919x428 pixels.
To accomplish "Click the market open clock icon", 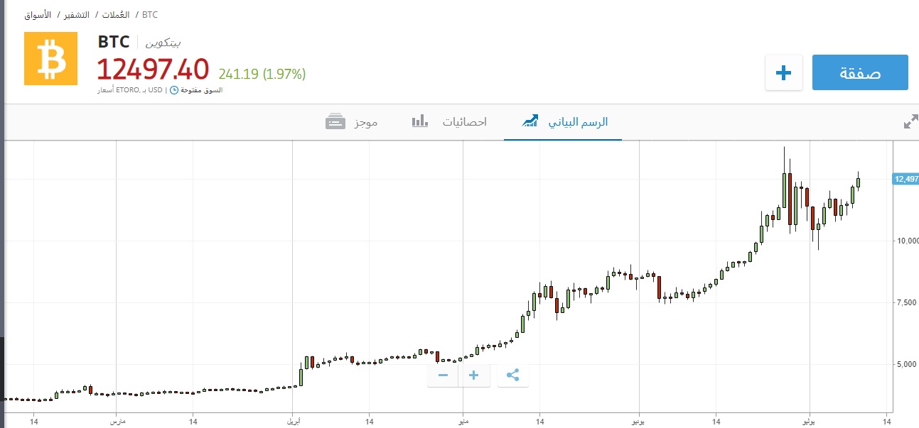I will [174, 90].
